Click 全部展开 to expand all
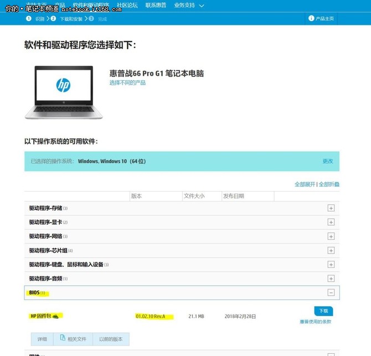The image size is (371, 356). click(x=305, y=184)
